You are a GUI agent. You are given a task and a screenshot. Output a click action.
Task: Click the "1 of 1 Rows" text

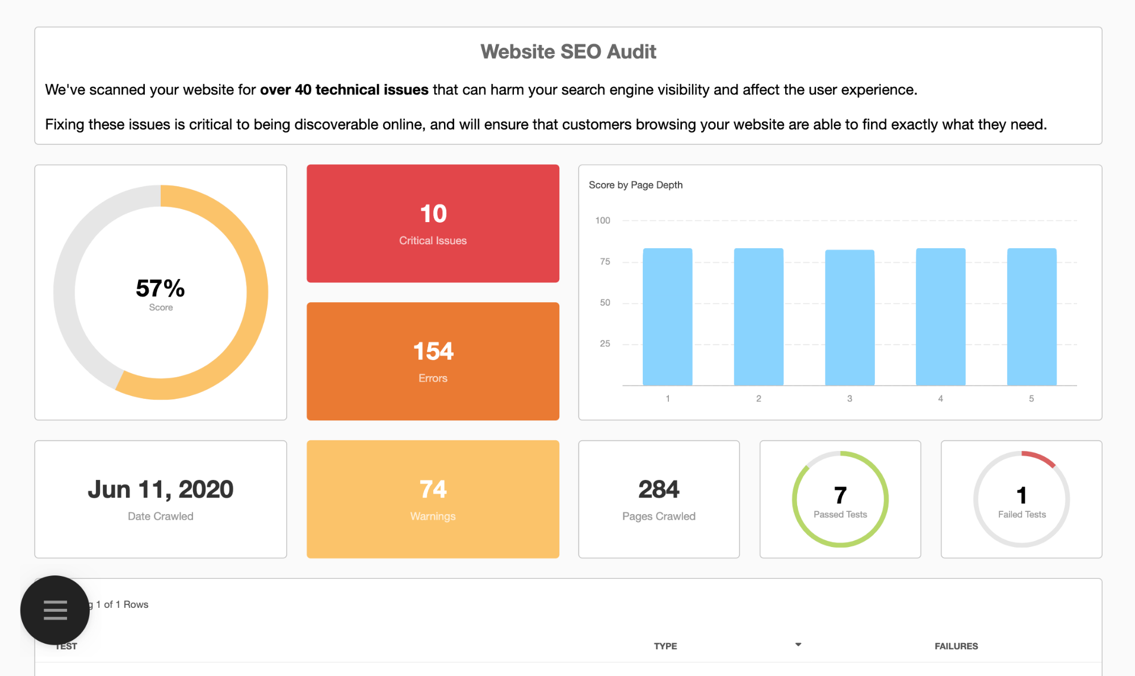coord(122,604)
